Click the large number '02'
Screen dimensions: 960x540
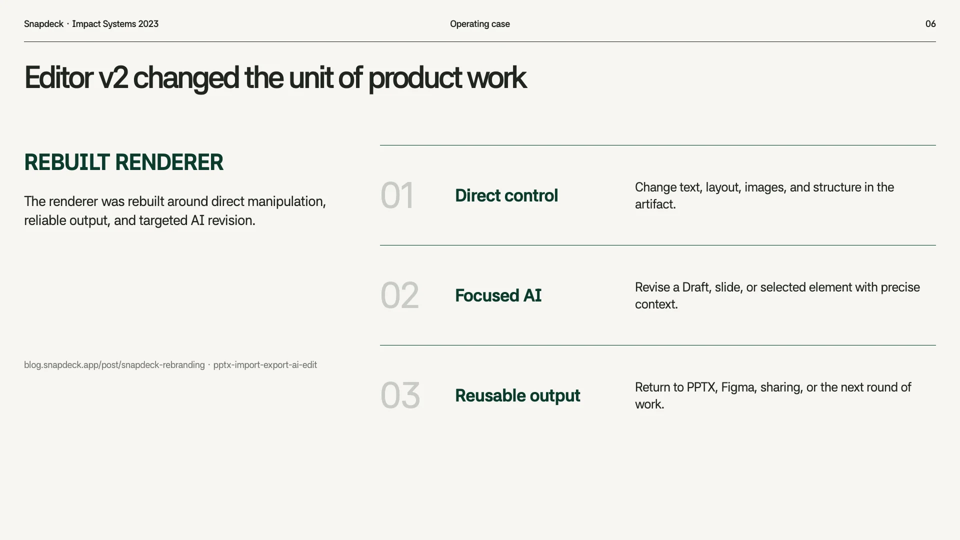[399, 295]
